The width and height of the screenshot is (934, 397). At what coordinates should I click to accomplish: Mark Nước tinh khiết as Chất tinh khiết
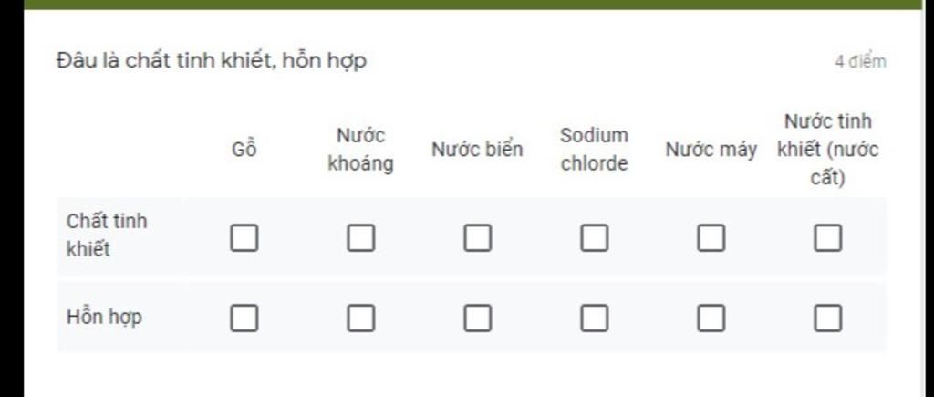pos(827,238)
